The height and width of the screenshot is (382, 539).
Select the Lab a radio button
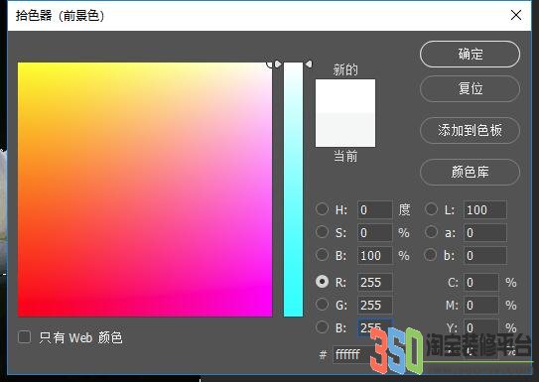(431, 232)
